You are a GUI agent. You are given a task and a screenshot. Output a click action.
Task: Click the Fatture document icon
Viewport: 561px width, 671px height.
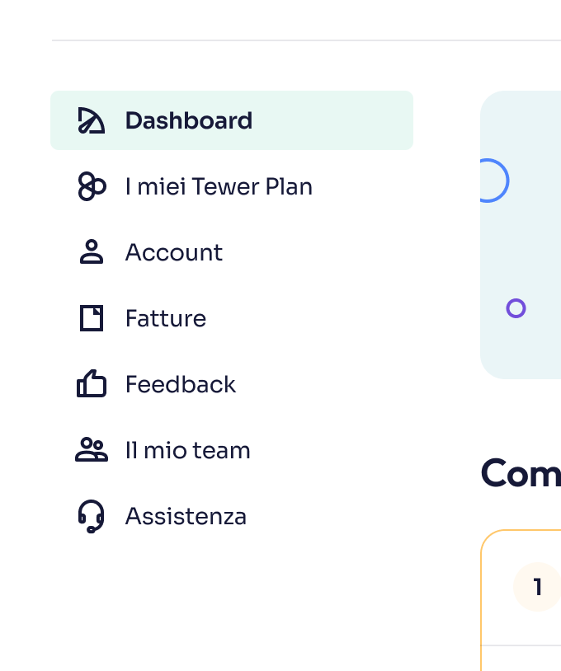pyautogui.click(x=91, y=318)
